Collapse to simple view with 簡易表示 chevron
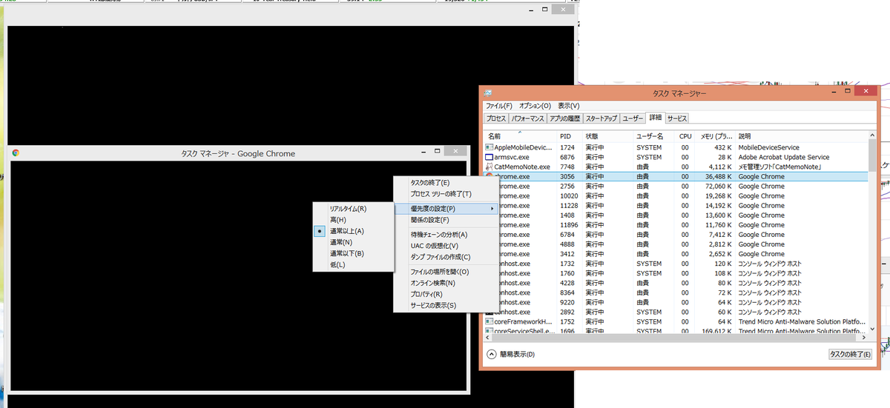The width and height of the screenshot is (890, 408). 492,355
